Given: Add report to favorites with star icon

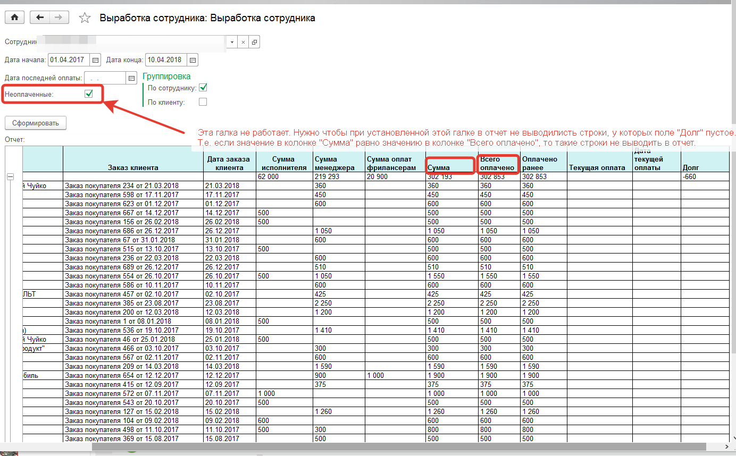Looking at the screenshot, I should (85, 18).
